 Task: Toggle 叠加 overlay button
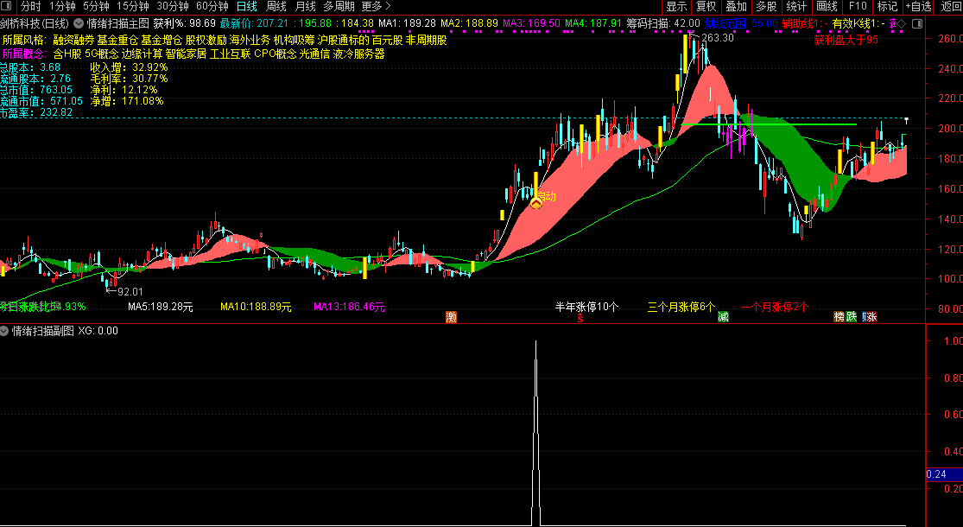tap(737, 7)
